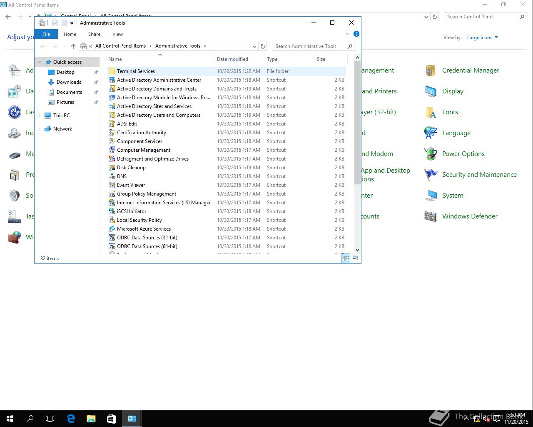Switch to the View ribbon tab
Image resolution: width=533 pixels, height=427 pixels.
tap(117, 34)
